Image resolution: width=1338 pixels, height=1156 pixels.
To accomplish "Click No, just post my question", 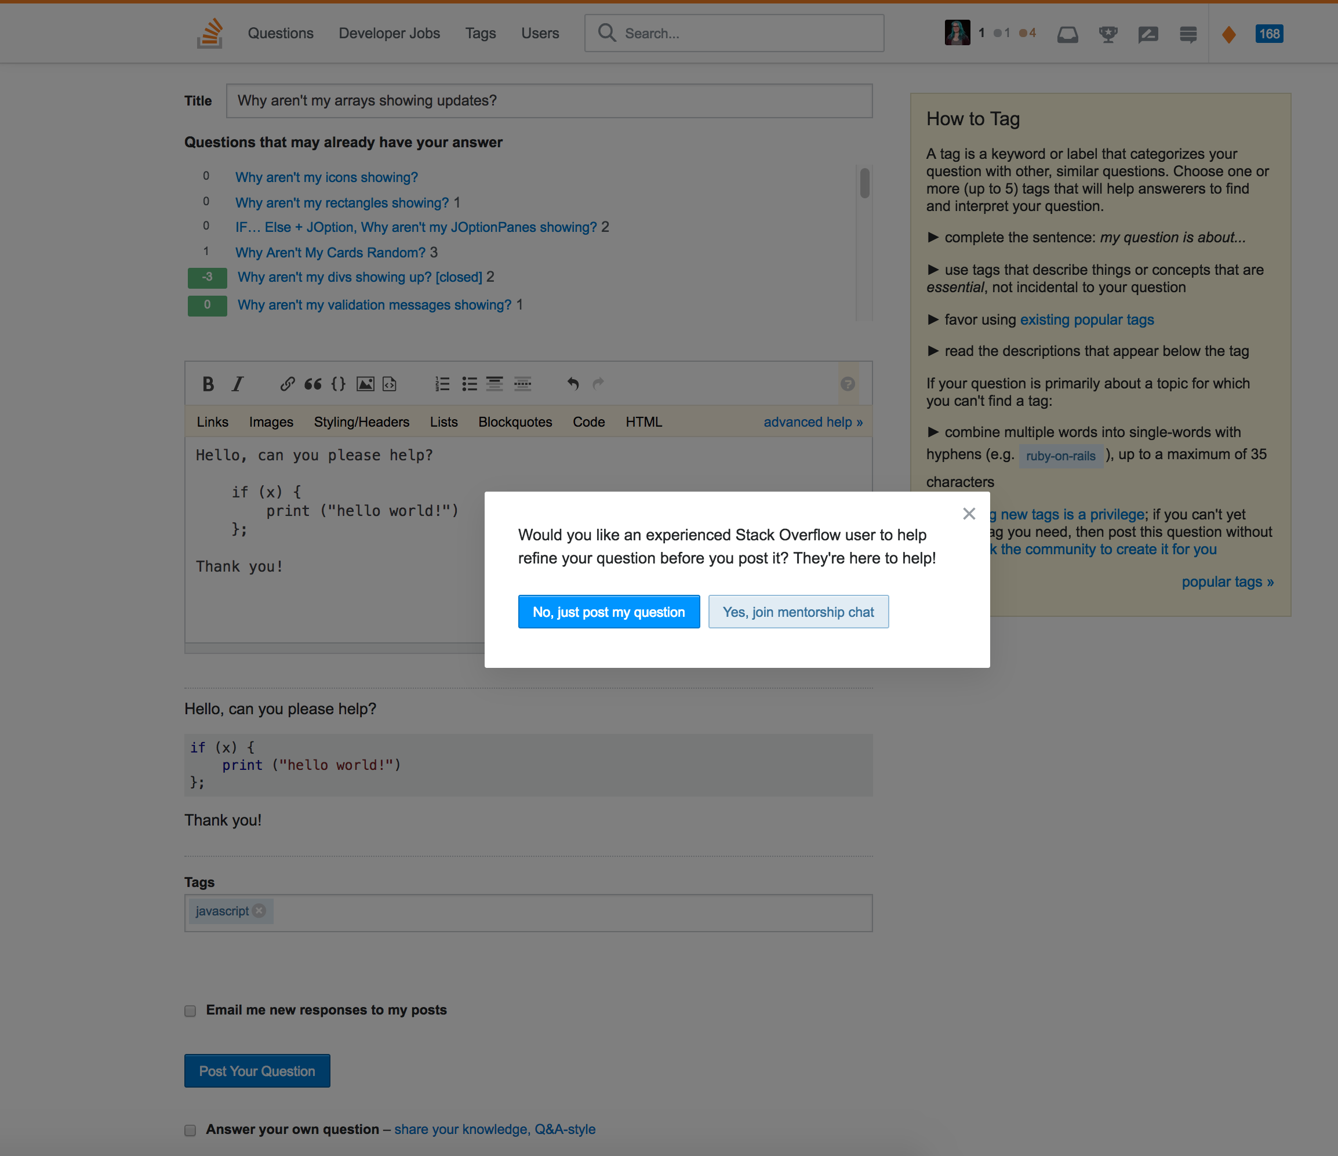I will coord(608,612).
